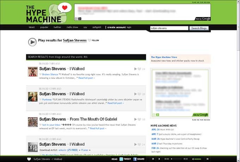Open MAR 2 last Thursday in pictures news
This screenshot has height=162, width=240.
coord(167,144)
